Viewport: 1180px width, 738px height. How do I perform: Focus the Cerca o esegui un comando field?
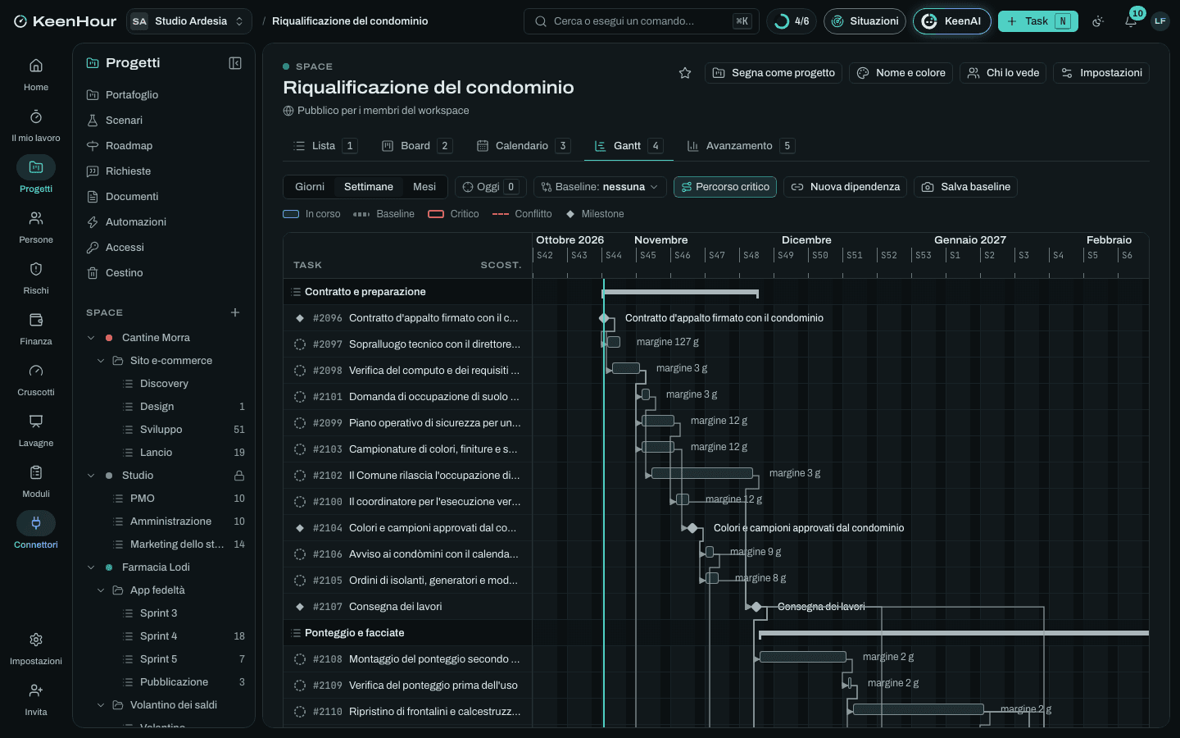click(x=642, y=21)
